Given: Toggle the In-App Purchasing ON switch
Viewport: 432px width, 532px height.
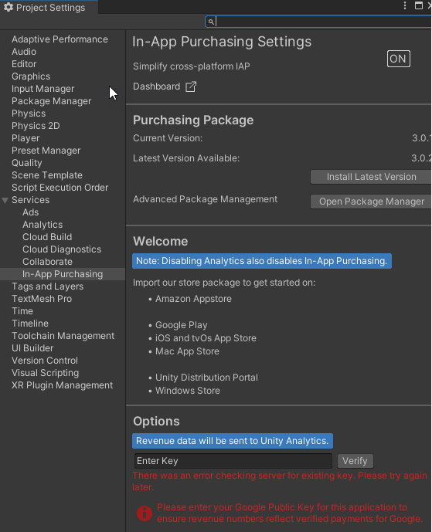Looking at the screenshot, I should coord(399,59).
